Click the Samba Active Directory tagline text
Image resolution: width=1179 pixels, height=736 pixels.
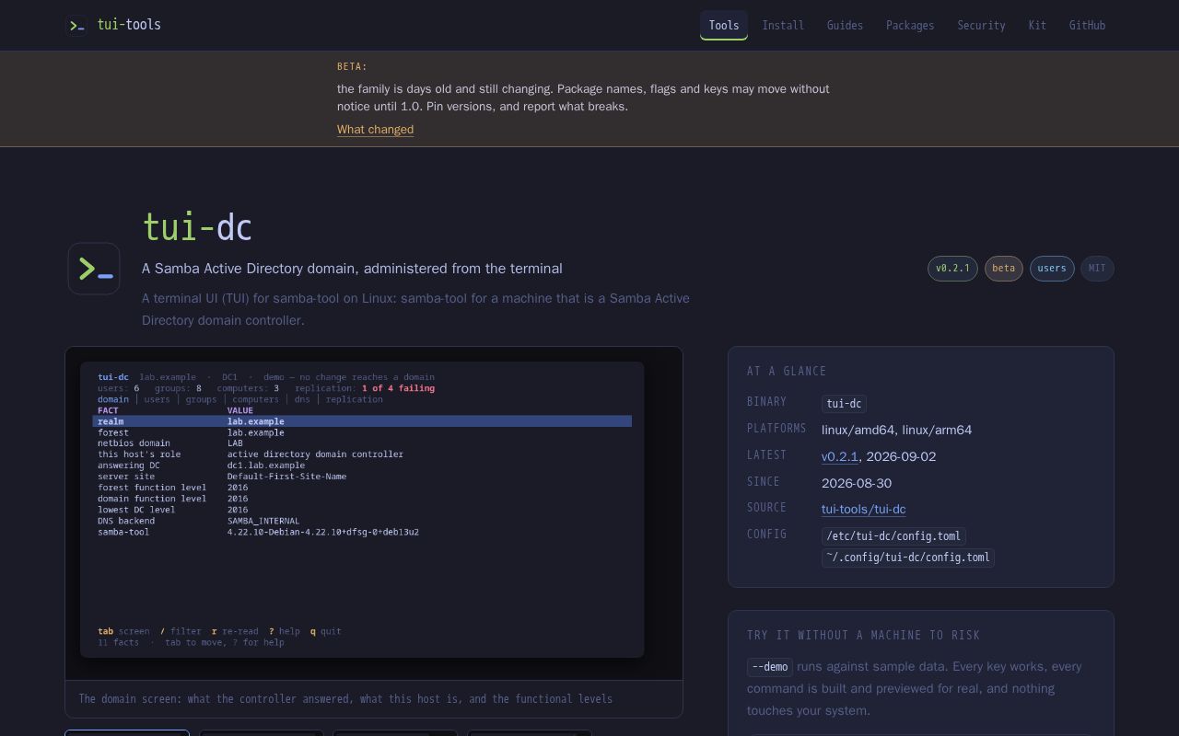tap(352, 269)
